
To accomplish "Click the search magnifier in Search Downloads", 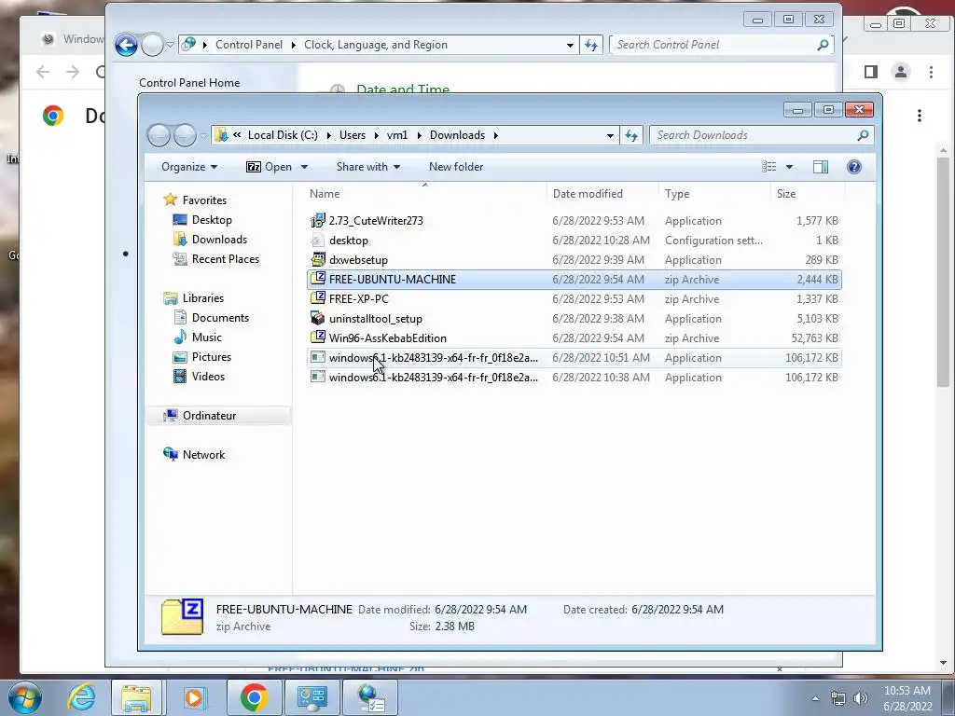I will point(863,135).
